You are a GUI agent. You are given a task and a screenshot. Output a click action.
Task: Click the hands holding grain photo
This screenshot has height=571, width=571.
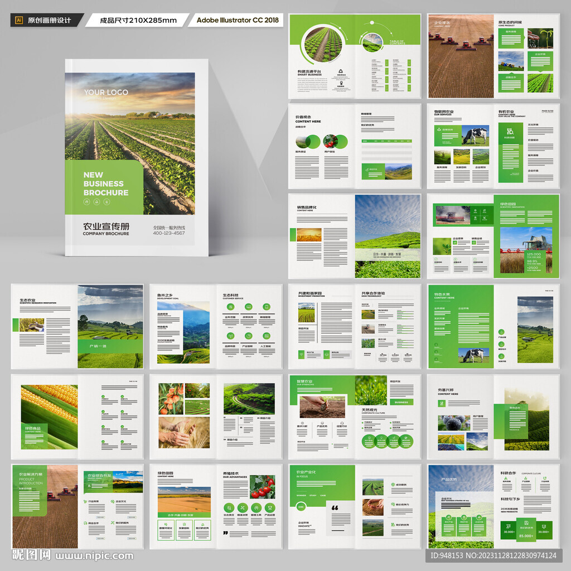pos(373,507)
